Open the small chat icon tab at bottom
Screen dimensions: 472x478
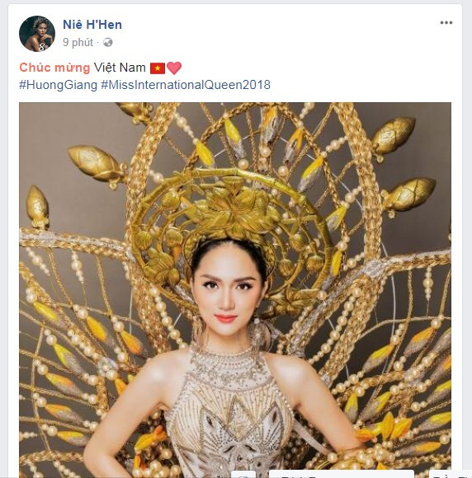[x=243, y=475]
